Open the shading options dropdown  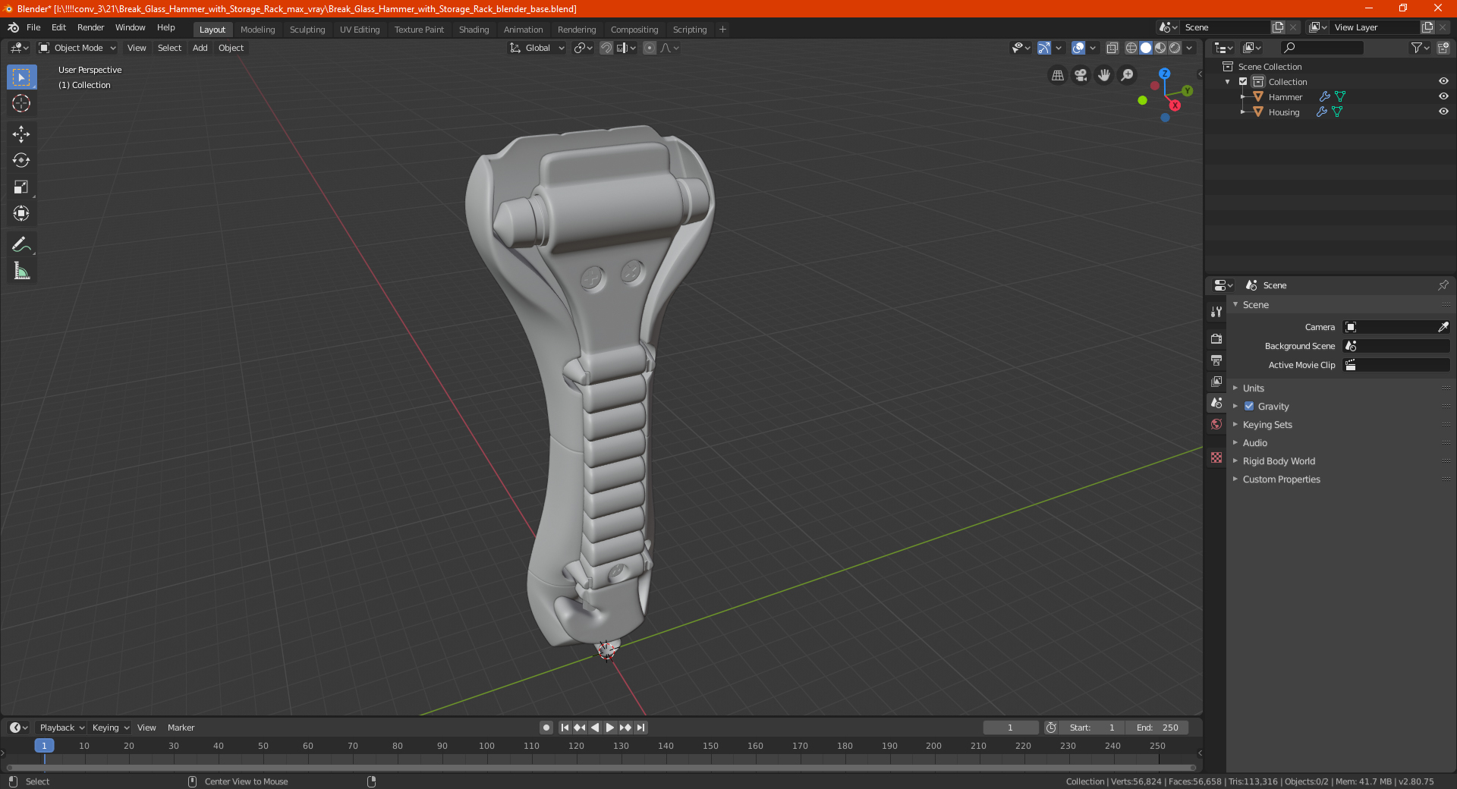1189,48
